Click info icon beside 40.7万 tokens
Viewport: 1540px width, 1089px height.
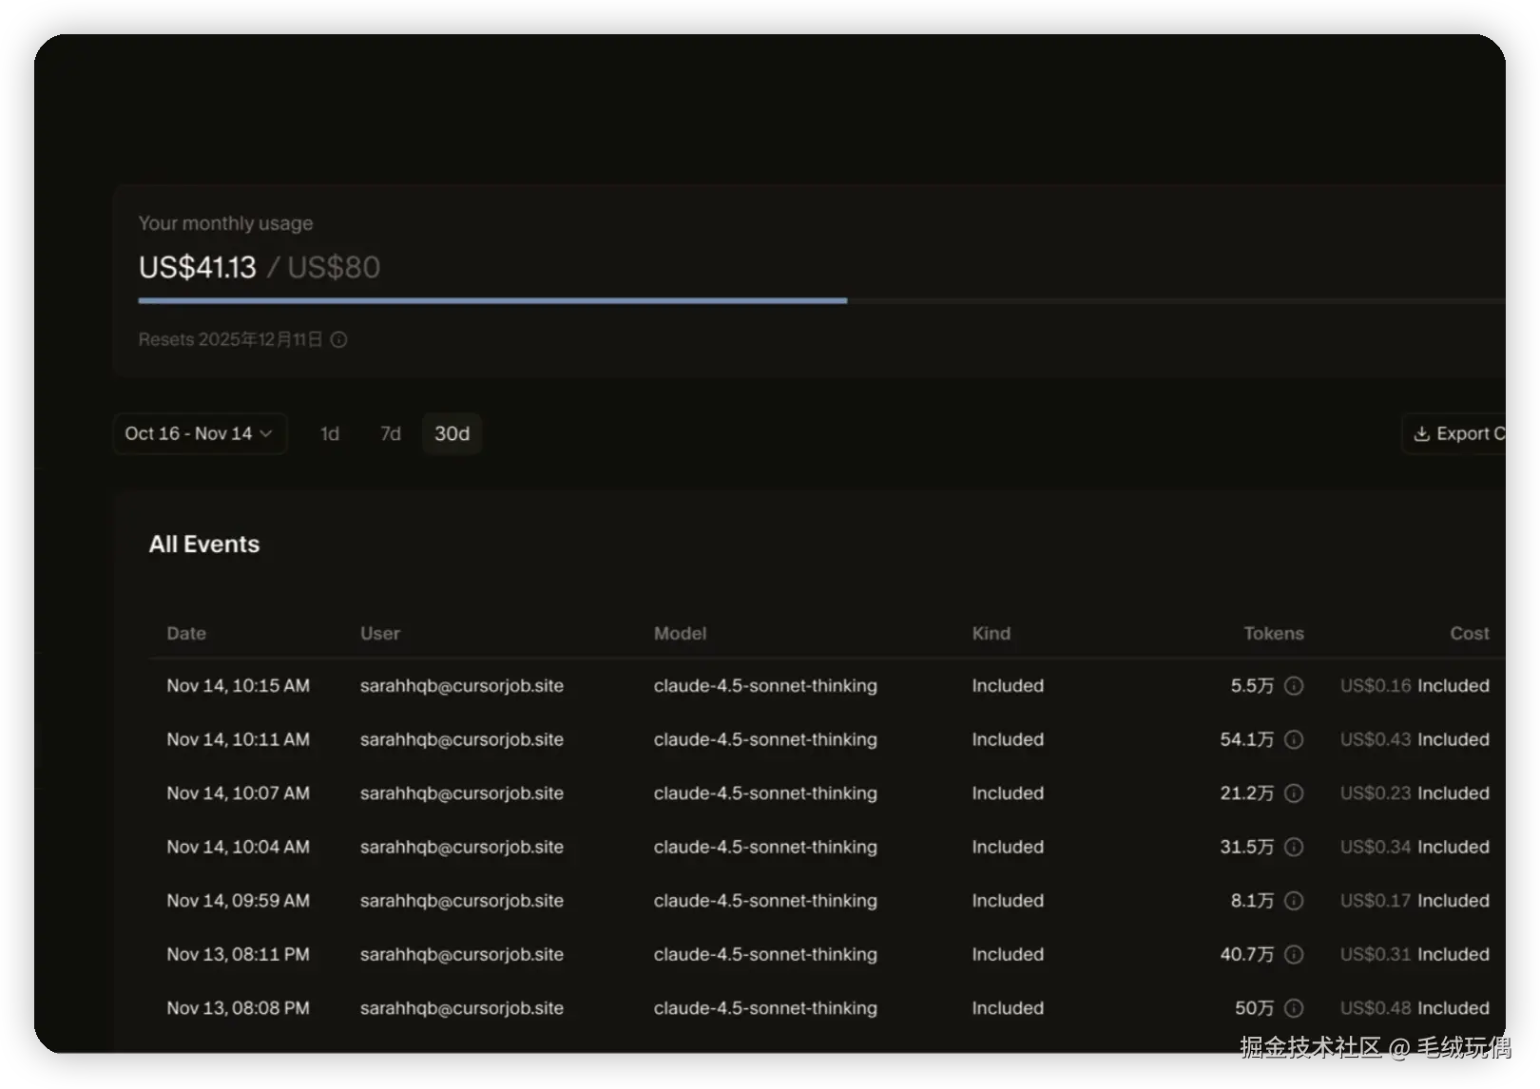click(x=1294, y=954)
